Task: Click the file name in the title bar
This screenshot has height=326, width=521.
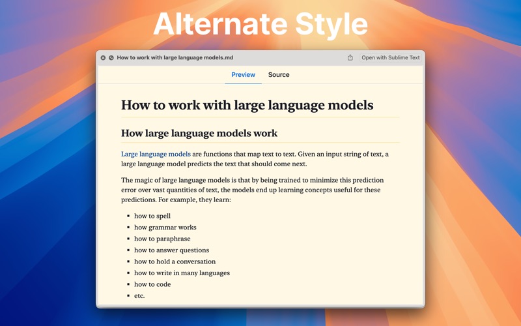Action: click(x=175, y=57)
